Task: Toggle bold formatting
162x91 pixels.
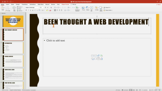Action: tap(26, 10)
